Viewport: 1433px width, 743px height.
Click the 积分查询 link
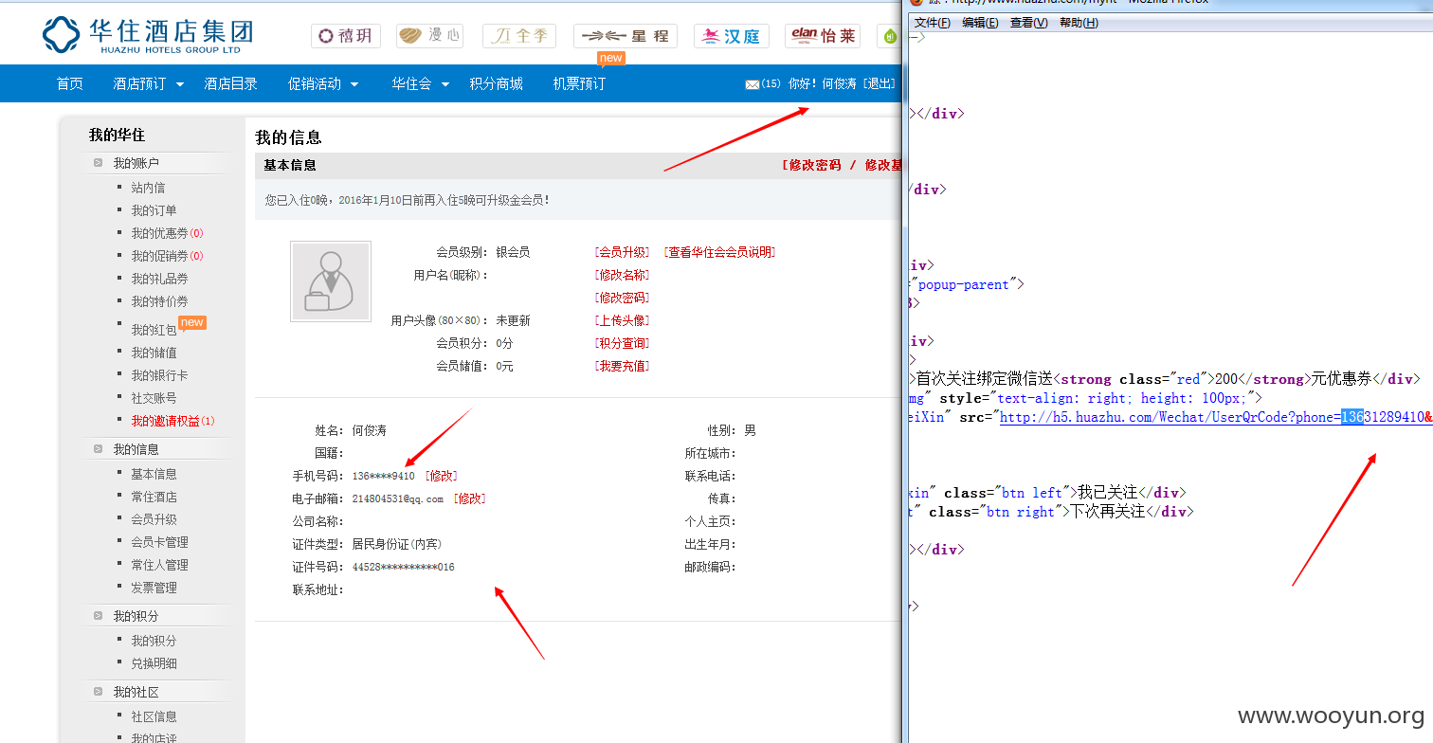point(622,343)
